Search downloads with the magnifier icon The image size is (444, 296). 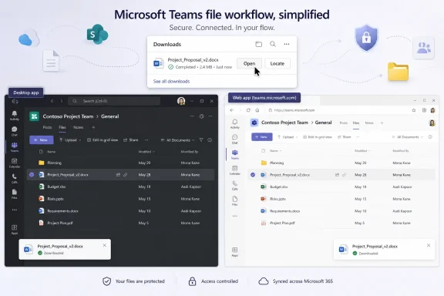pyautogui.click(x=273, y=44)
